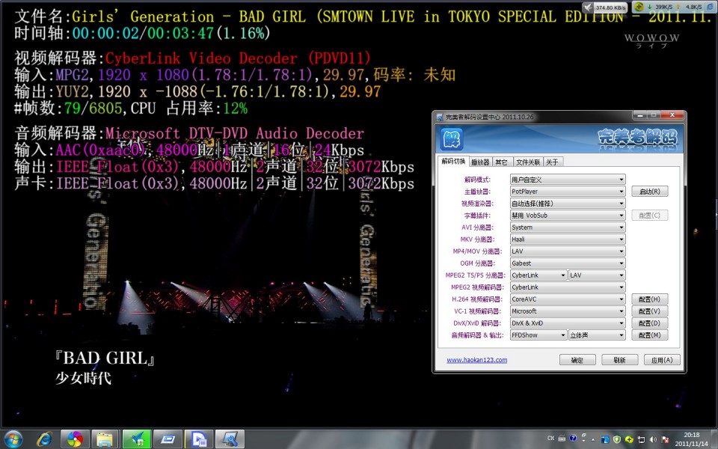Viewport: 718px width, 449px height.
Task: Click the 配置(M) button for audio decoder
Action: (x=650, y=335)
